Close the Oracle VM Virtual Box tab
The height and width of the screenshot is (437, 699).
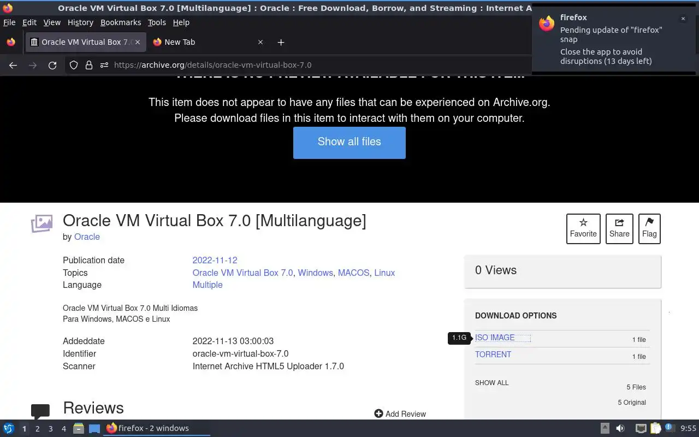138,42
